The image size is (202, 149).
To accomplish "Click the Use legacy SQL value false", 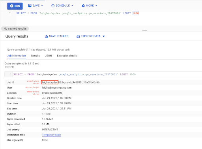I will tap(45, 140).
